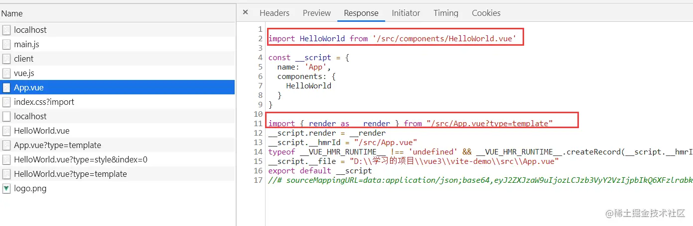Select the Response tab

pos(361,13)
